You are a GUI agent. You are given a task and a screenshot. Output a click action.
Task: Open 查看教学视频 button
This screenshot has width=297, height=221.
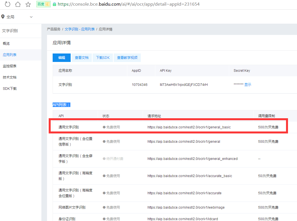pyautogui.click(x=127, y=58)
